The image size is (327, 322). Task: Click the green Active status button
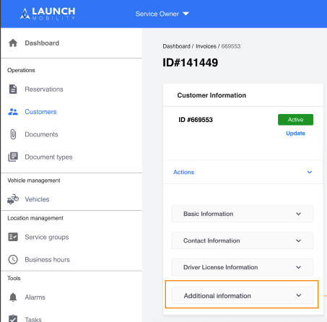coord(295,120)
